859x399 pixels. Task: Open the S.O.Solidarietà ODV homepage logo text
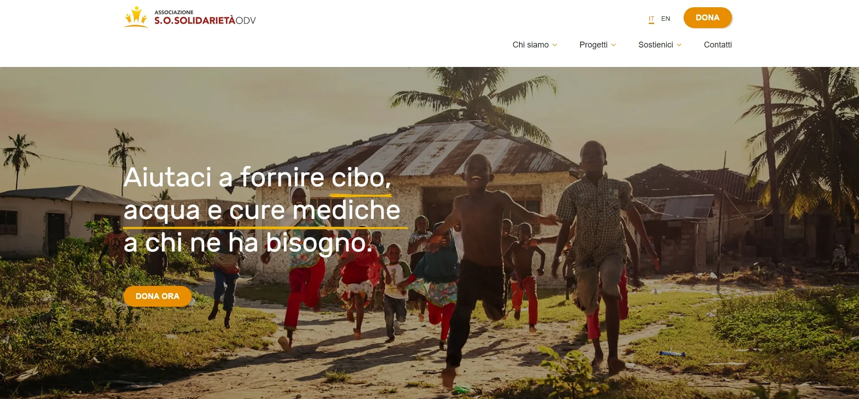(205, 18)
